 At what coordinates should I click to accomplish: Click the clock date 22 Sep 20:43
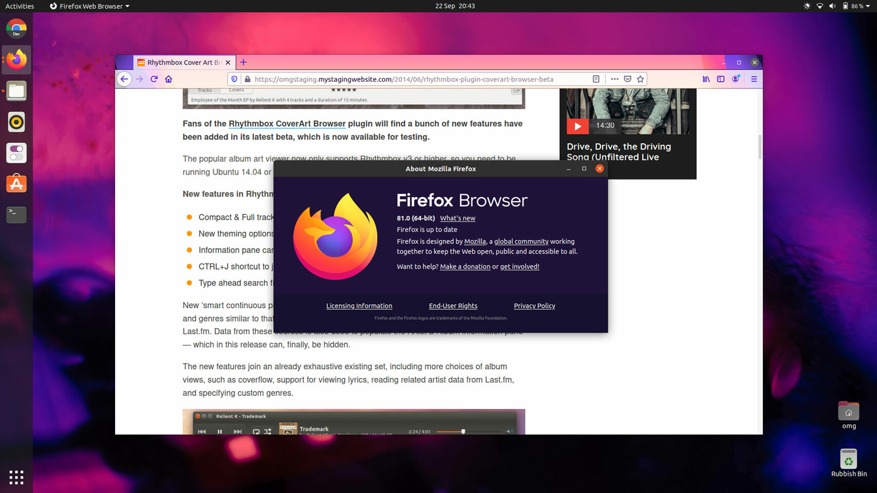click(x=455, y=6)
